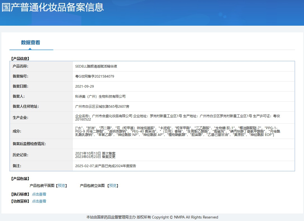Click the 生产企业 label
The width and height of the screenshot is (304, 221).
[20, 117]
